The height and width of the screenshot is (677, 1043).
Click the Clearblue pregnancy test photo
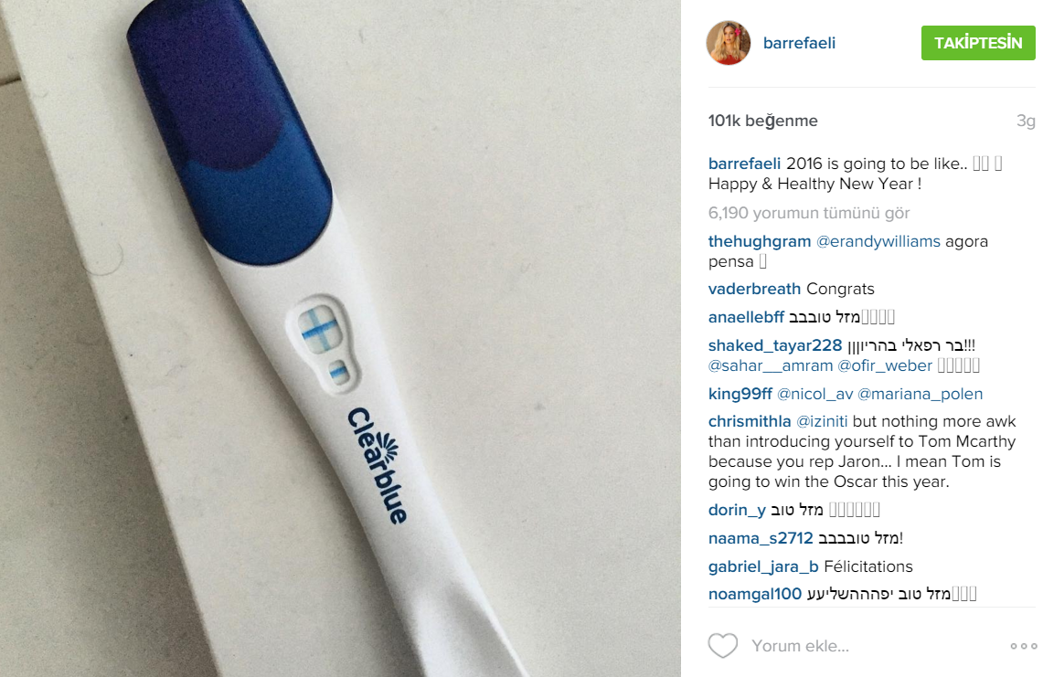[x=340, y=338]
